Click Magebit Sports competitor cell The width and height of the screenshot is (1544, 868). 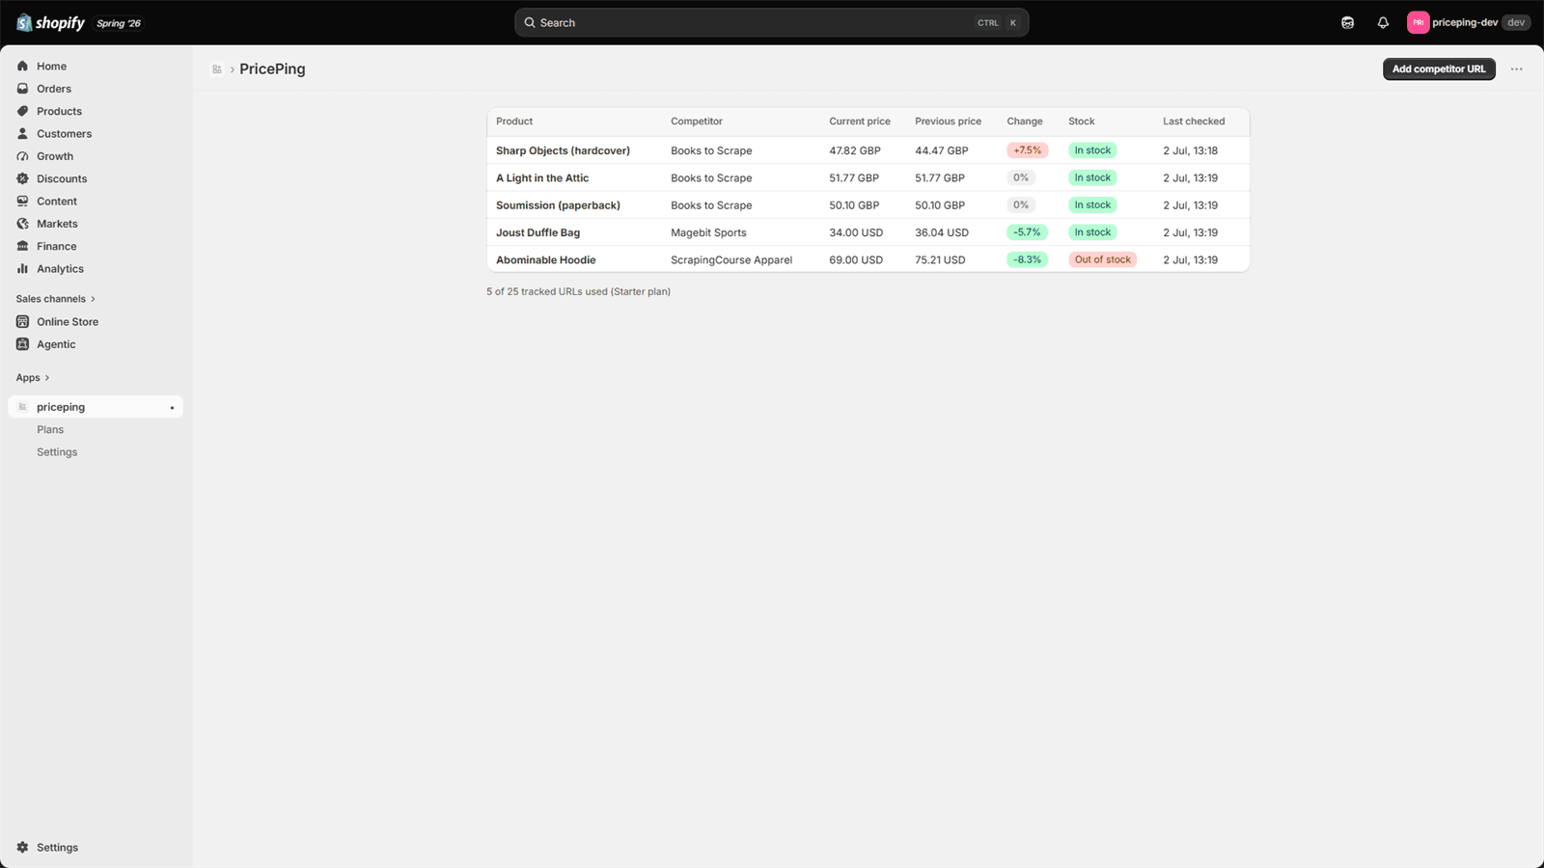(x=708, y=232)
